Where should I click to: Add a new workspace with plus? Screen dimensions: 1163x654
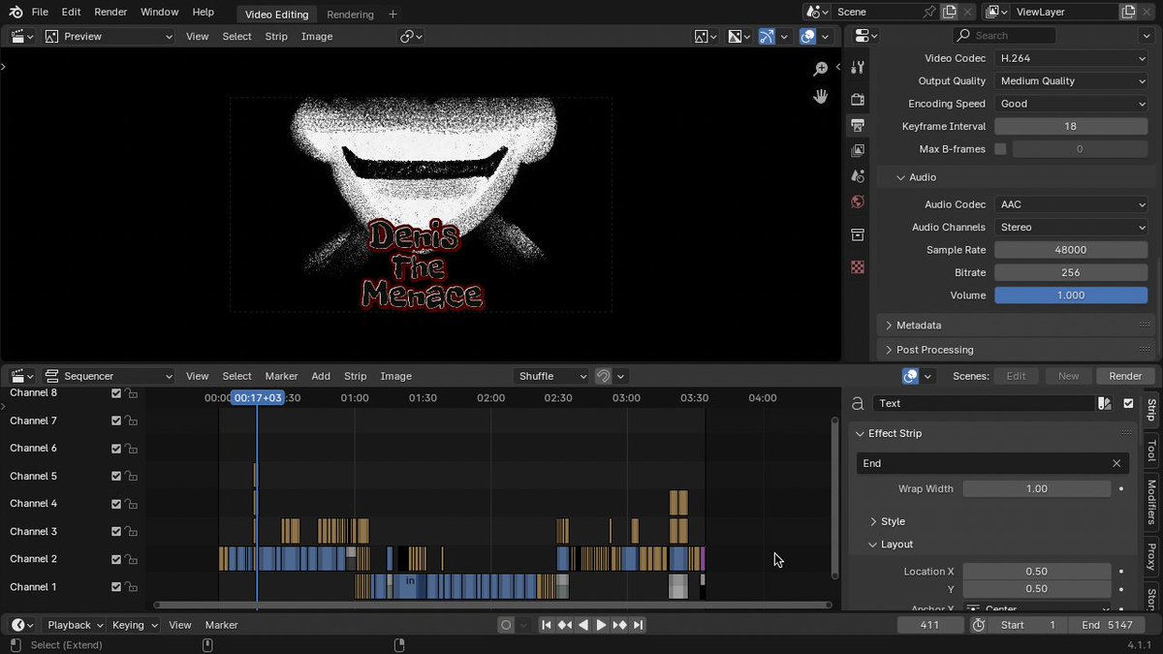(393, 15)
